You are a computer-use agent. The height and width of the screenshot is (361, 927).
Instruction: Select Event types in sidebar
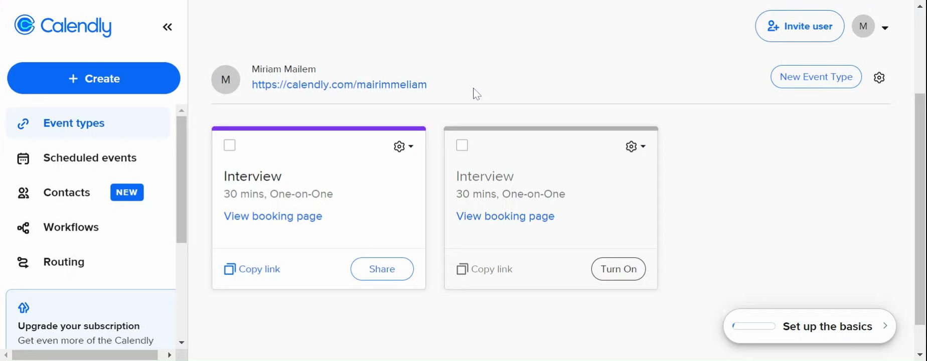[74, 123]
